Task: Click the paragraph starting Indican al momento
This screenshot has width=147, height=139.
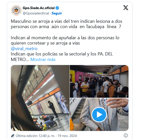Action: click(x=65, y=41)
